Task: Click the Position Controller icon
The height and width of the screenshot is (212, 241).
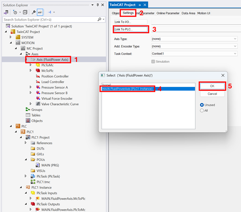Action: 38,76
